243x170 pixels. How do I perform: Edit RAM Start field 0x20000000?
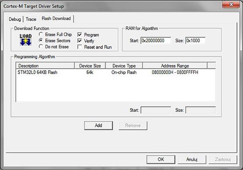coord(156,41)
